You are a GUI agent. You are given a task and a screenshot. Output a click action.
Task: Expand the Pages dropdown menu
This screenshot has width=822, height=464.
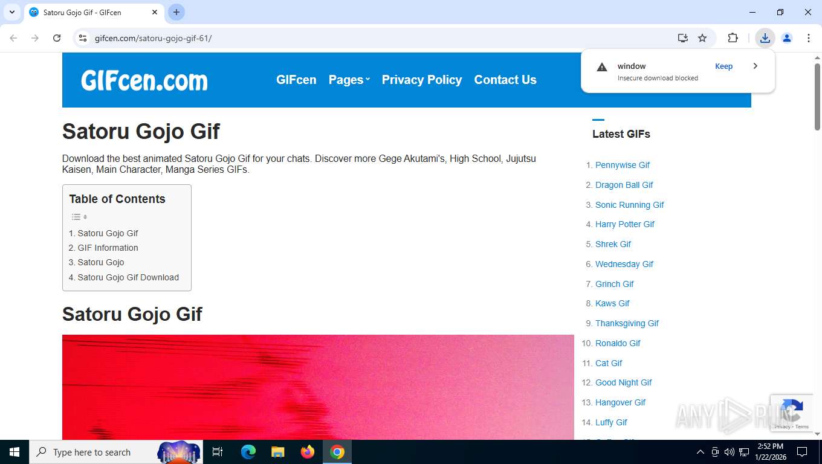(349, 80)
